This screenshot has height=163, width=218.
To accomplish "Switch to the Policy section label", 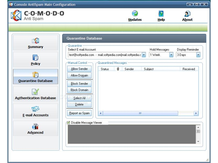I will [35, 64].
